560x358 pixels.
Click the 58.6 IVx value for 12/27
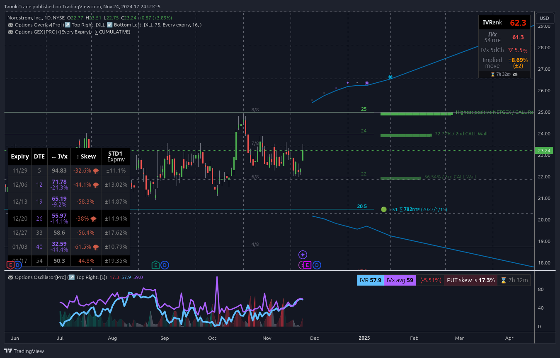[59, 233]
